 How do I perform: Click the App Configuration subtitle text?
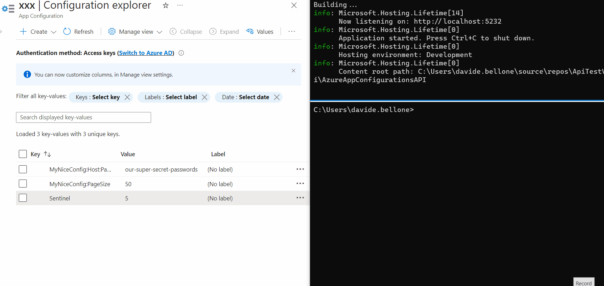point(41,16)
